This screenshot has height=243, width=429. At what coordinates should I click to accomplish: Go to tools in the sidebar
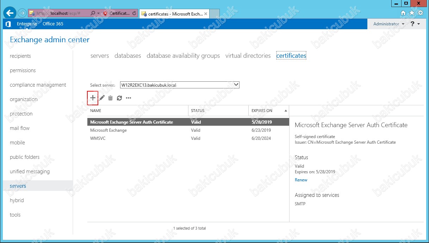click(15, 215)
